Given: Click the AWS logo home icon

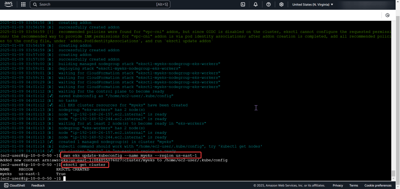Looking at the screenshot, I should [x=9, y=4].
